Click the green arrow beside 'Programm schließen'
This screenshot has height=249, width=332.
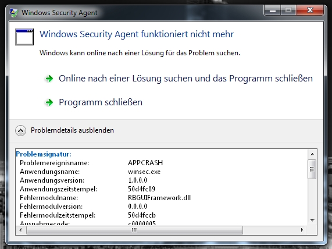coord(49,102)
